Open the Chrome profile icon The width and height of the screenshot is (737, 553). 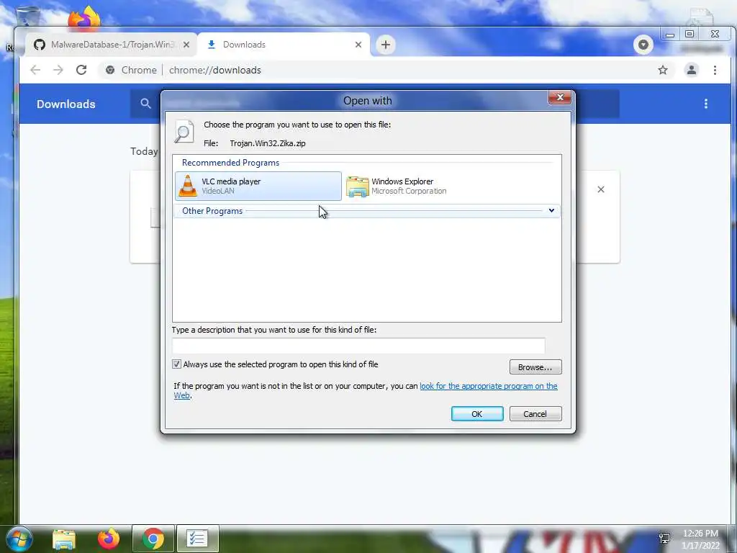[x=692, y=70]
